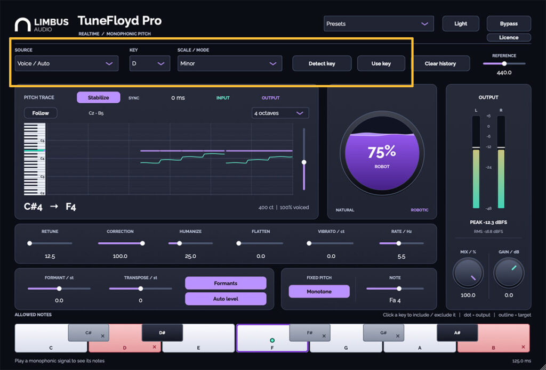Toggle the A# key in allowed notes

(457, 333)
